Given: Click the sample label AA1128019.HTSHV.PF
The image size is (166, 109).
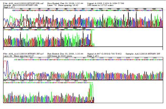Looking at the screenshot, I should [x=143, y=54].
